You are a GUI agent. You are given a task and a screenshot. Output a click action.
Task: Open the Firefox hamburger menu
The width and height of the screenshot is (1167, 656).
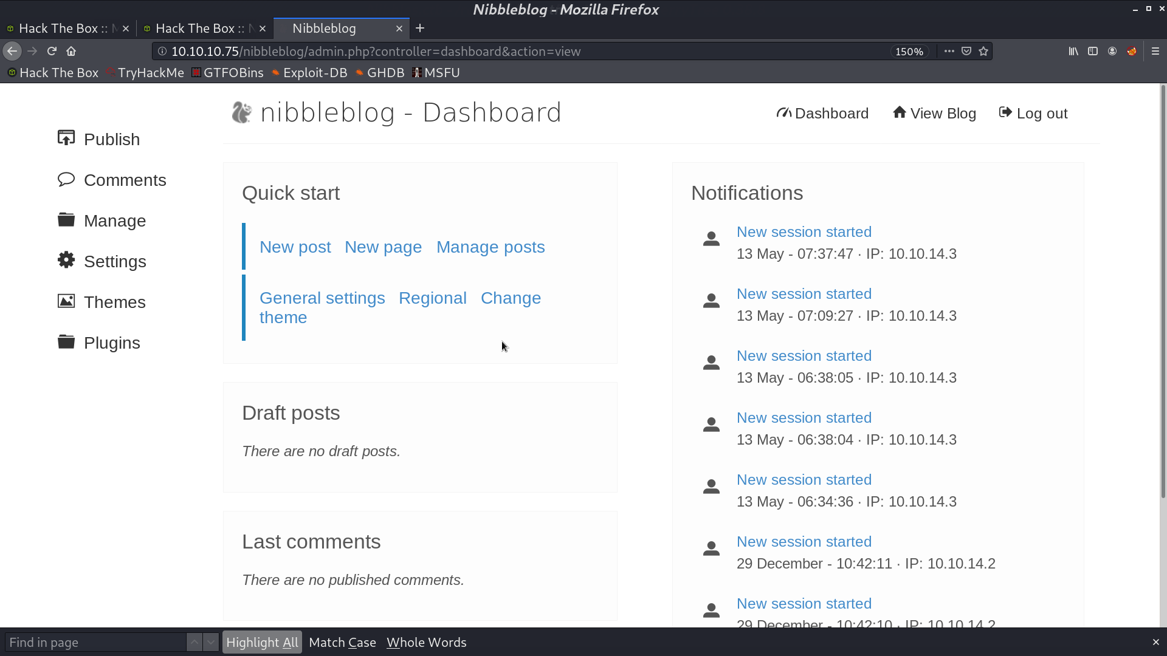pos(1155,52)
